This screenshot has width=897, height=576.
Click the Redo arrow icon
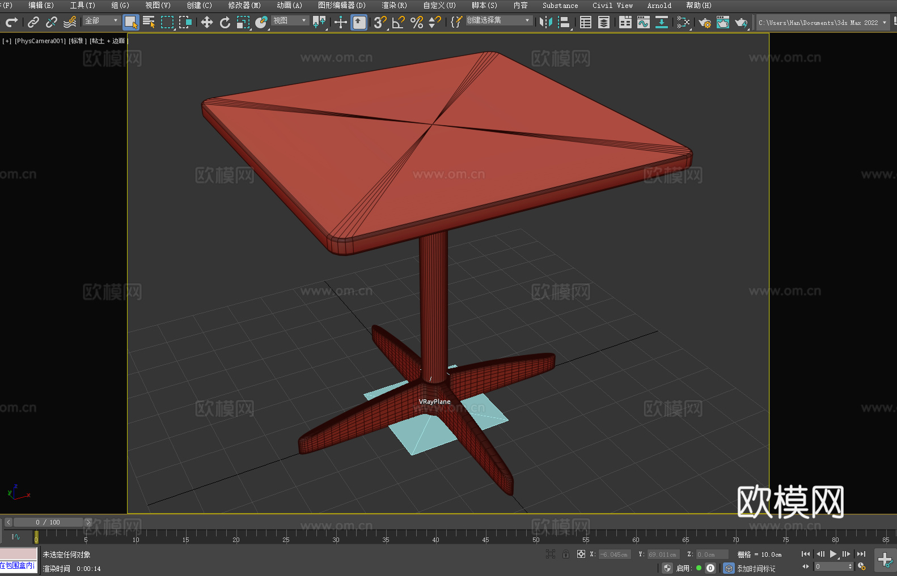pos(11,22)
